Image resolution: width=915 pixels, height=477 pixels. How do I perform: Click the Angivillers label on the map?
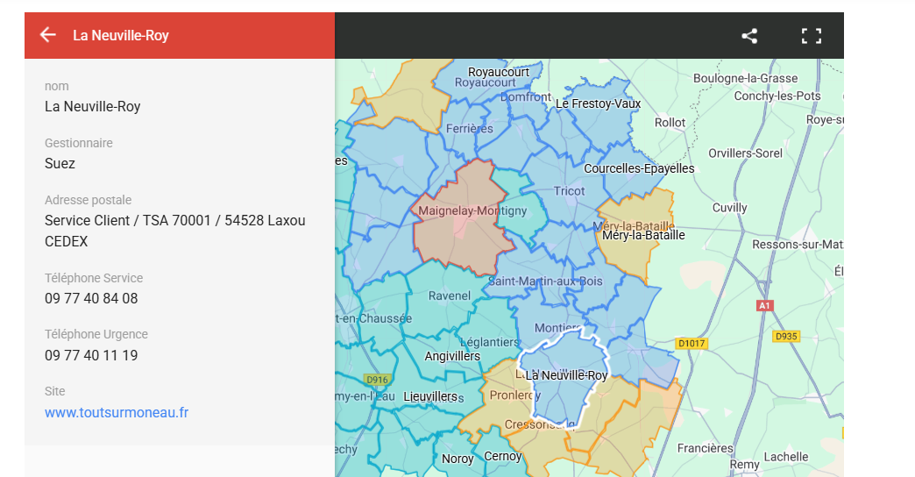(452, 356)
